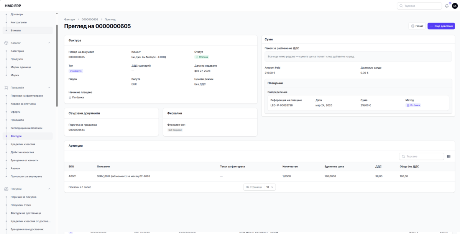Image resolution: width=460 pixels, height=234 pixels.
Task: Toggle table columns visibility icon
Action: tap(449, 156)
